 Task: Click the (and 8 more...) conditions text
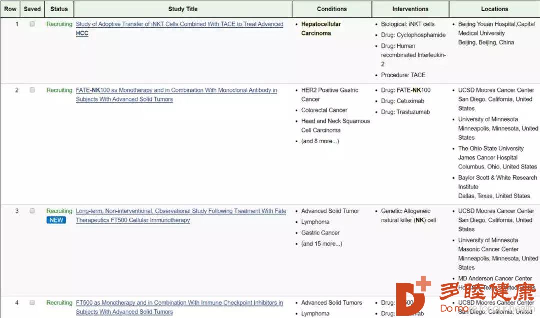[x=320, y=141]
